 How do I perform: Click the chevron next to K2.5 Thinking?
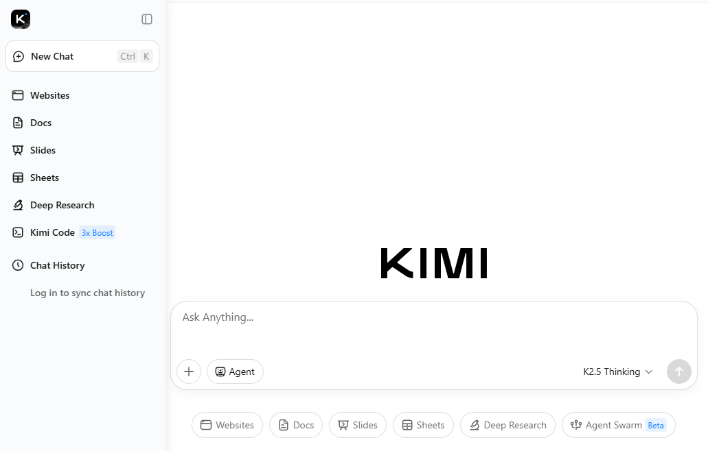click(649, 372)
